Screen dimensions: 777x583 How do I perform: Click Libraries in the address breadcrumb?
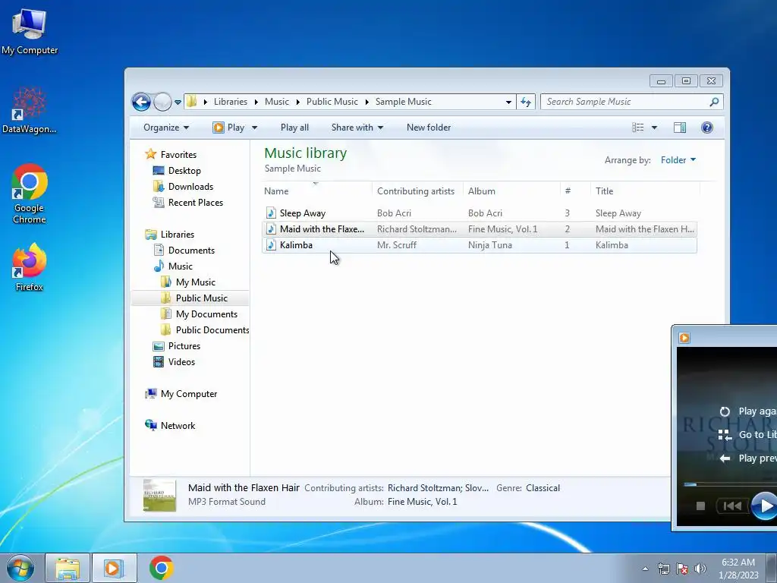(x=231, y=102)
